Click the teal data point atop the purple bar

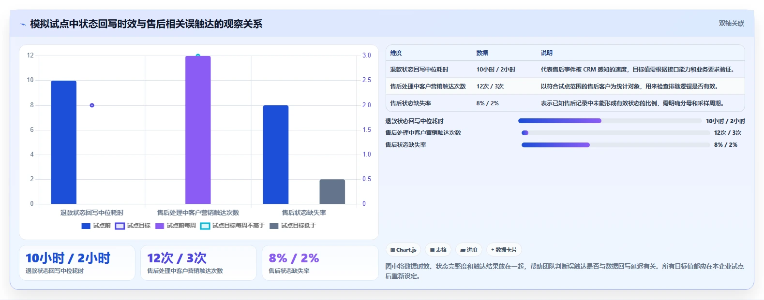(198, 56)
